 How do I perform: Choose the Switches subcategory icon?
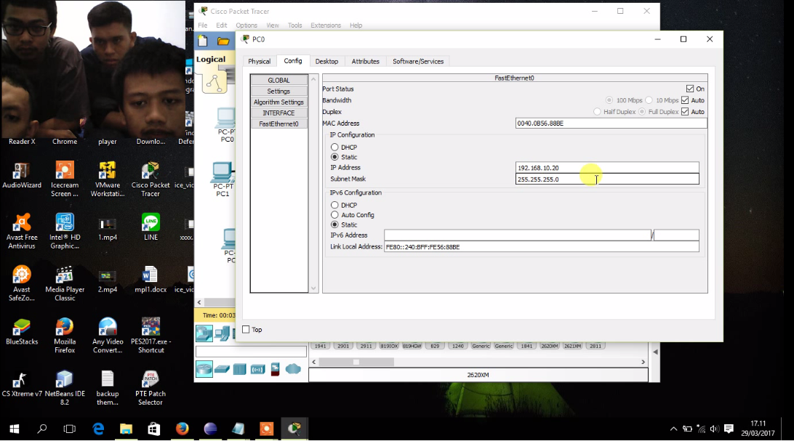click(x=222, y=369)
